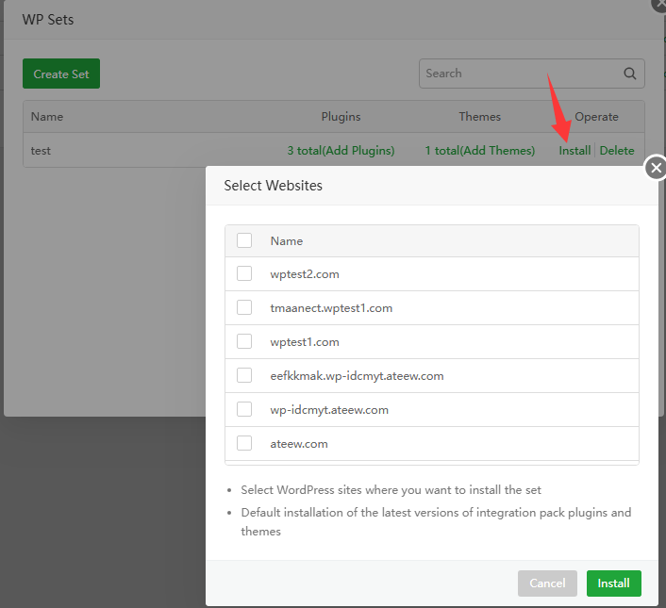This screenshot has width=666, height=608.
Task: Select the ateew.com checkbox
Action: (x=244, y=443)
